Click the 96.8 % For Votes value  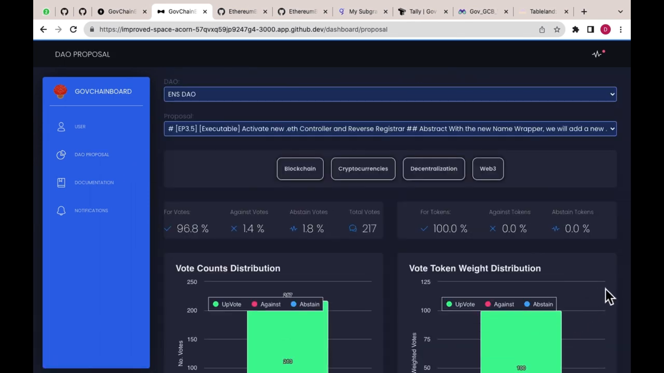coord(192,228)
